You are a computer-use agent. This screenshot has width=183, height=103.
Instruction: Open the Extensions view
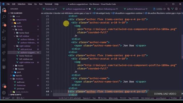click(x=4, y=46)
